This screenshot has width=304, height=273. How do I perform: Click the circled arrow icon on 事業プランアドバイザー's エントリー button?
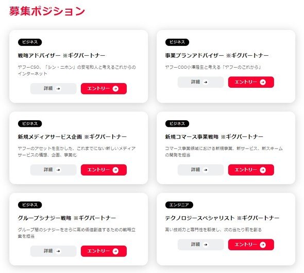coord(263,82)
